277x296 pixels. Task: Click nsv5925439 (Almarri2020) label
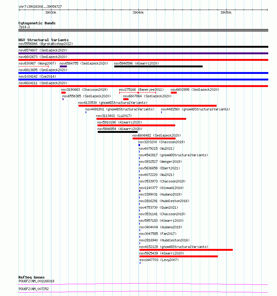(x=162, y=253)
